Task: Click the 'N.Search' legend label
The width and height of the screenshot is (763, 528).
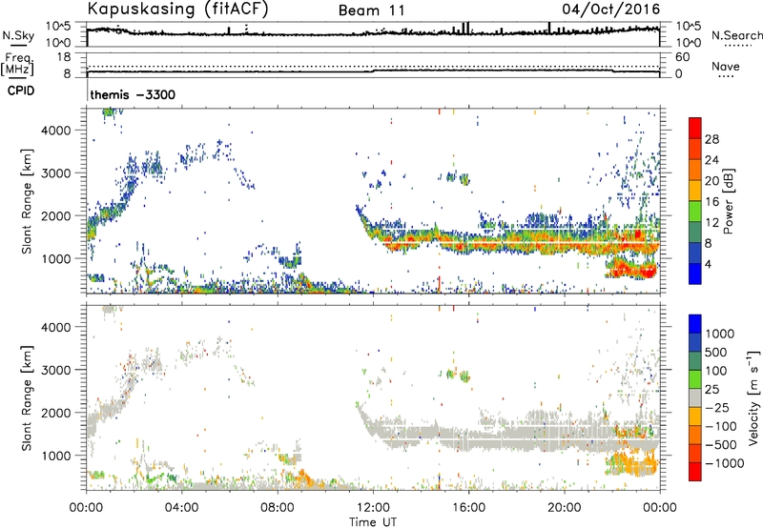Action: [736, 35]
